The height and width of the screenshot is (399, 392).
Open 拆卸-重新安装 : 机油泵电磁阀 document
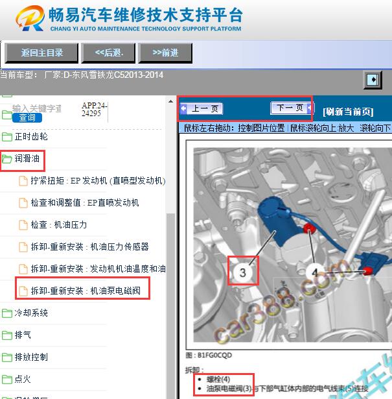click(86, 291)
